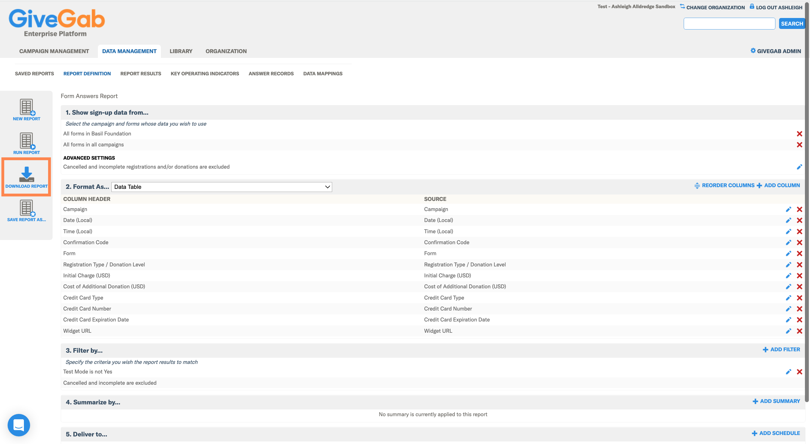Viewport: 810px width, 444px height.
Task: Edit the Form column
Action: [x=788, y=253]
